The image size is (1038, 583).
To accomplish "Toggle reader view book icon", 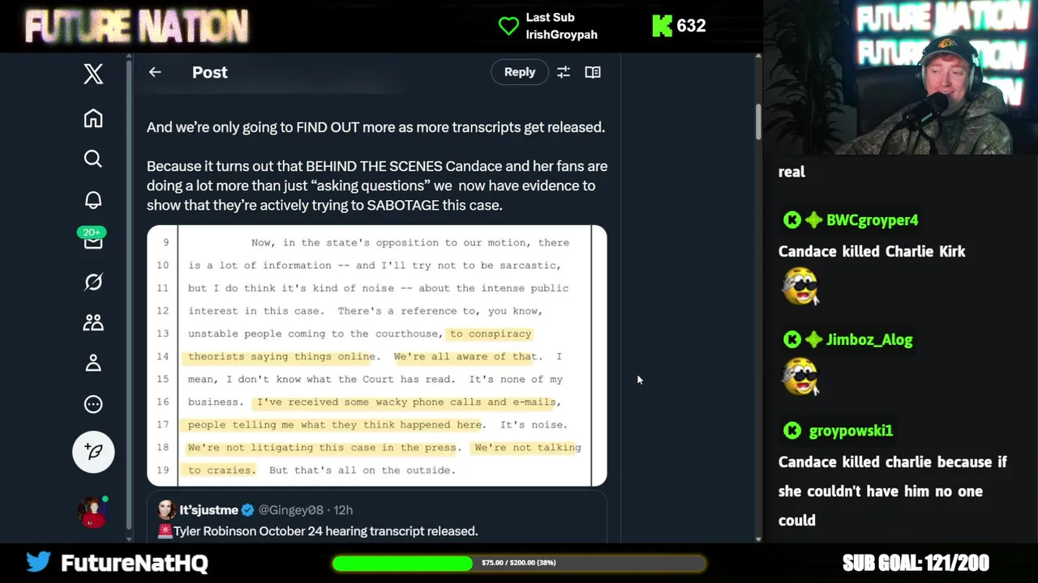I will [593, 72].
